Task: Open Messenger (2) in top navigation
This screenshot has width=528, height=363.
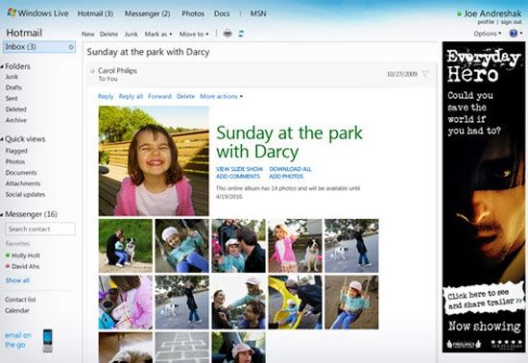Action: (x=148, y=13)
